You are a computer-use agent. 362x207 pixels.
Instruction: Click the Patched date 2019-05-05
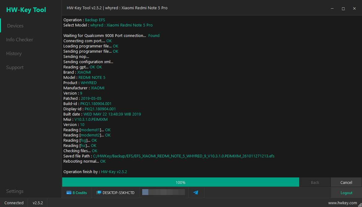91,99
